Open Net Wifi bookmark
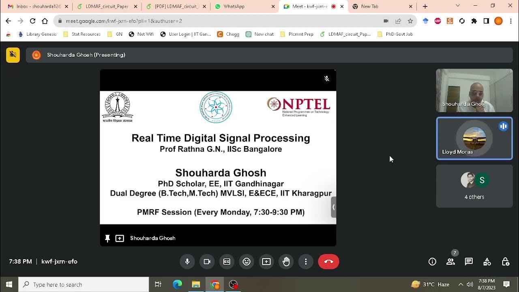 coord(142,34)
